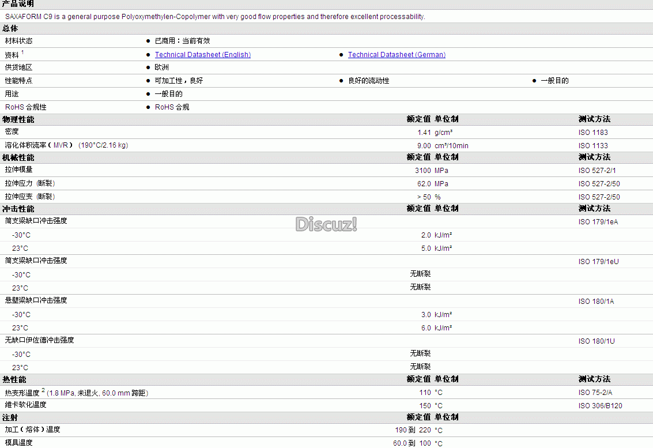
Task: Click the ISO 180/1A test method
Action: [596, 302]
